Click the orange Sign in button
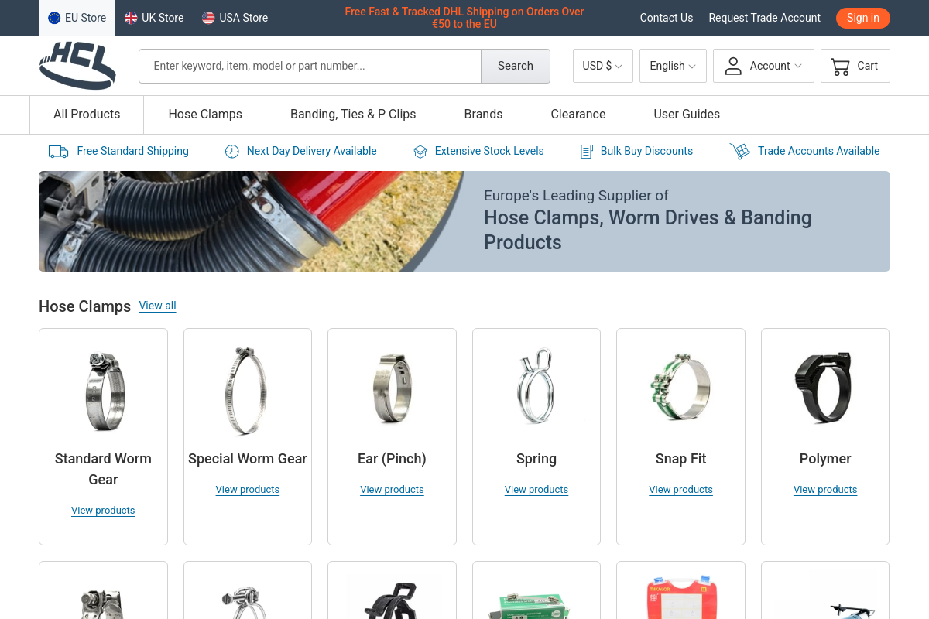Screen dimensions: 929x619 tap(863, 18)
